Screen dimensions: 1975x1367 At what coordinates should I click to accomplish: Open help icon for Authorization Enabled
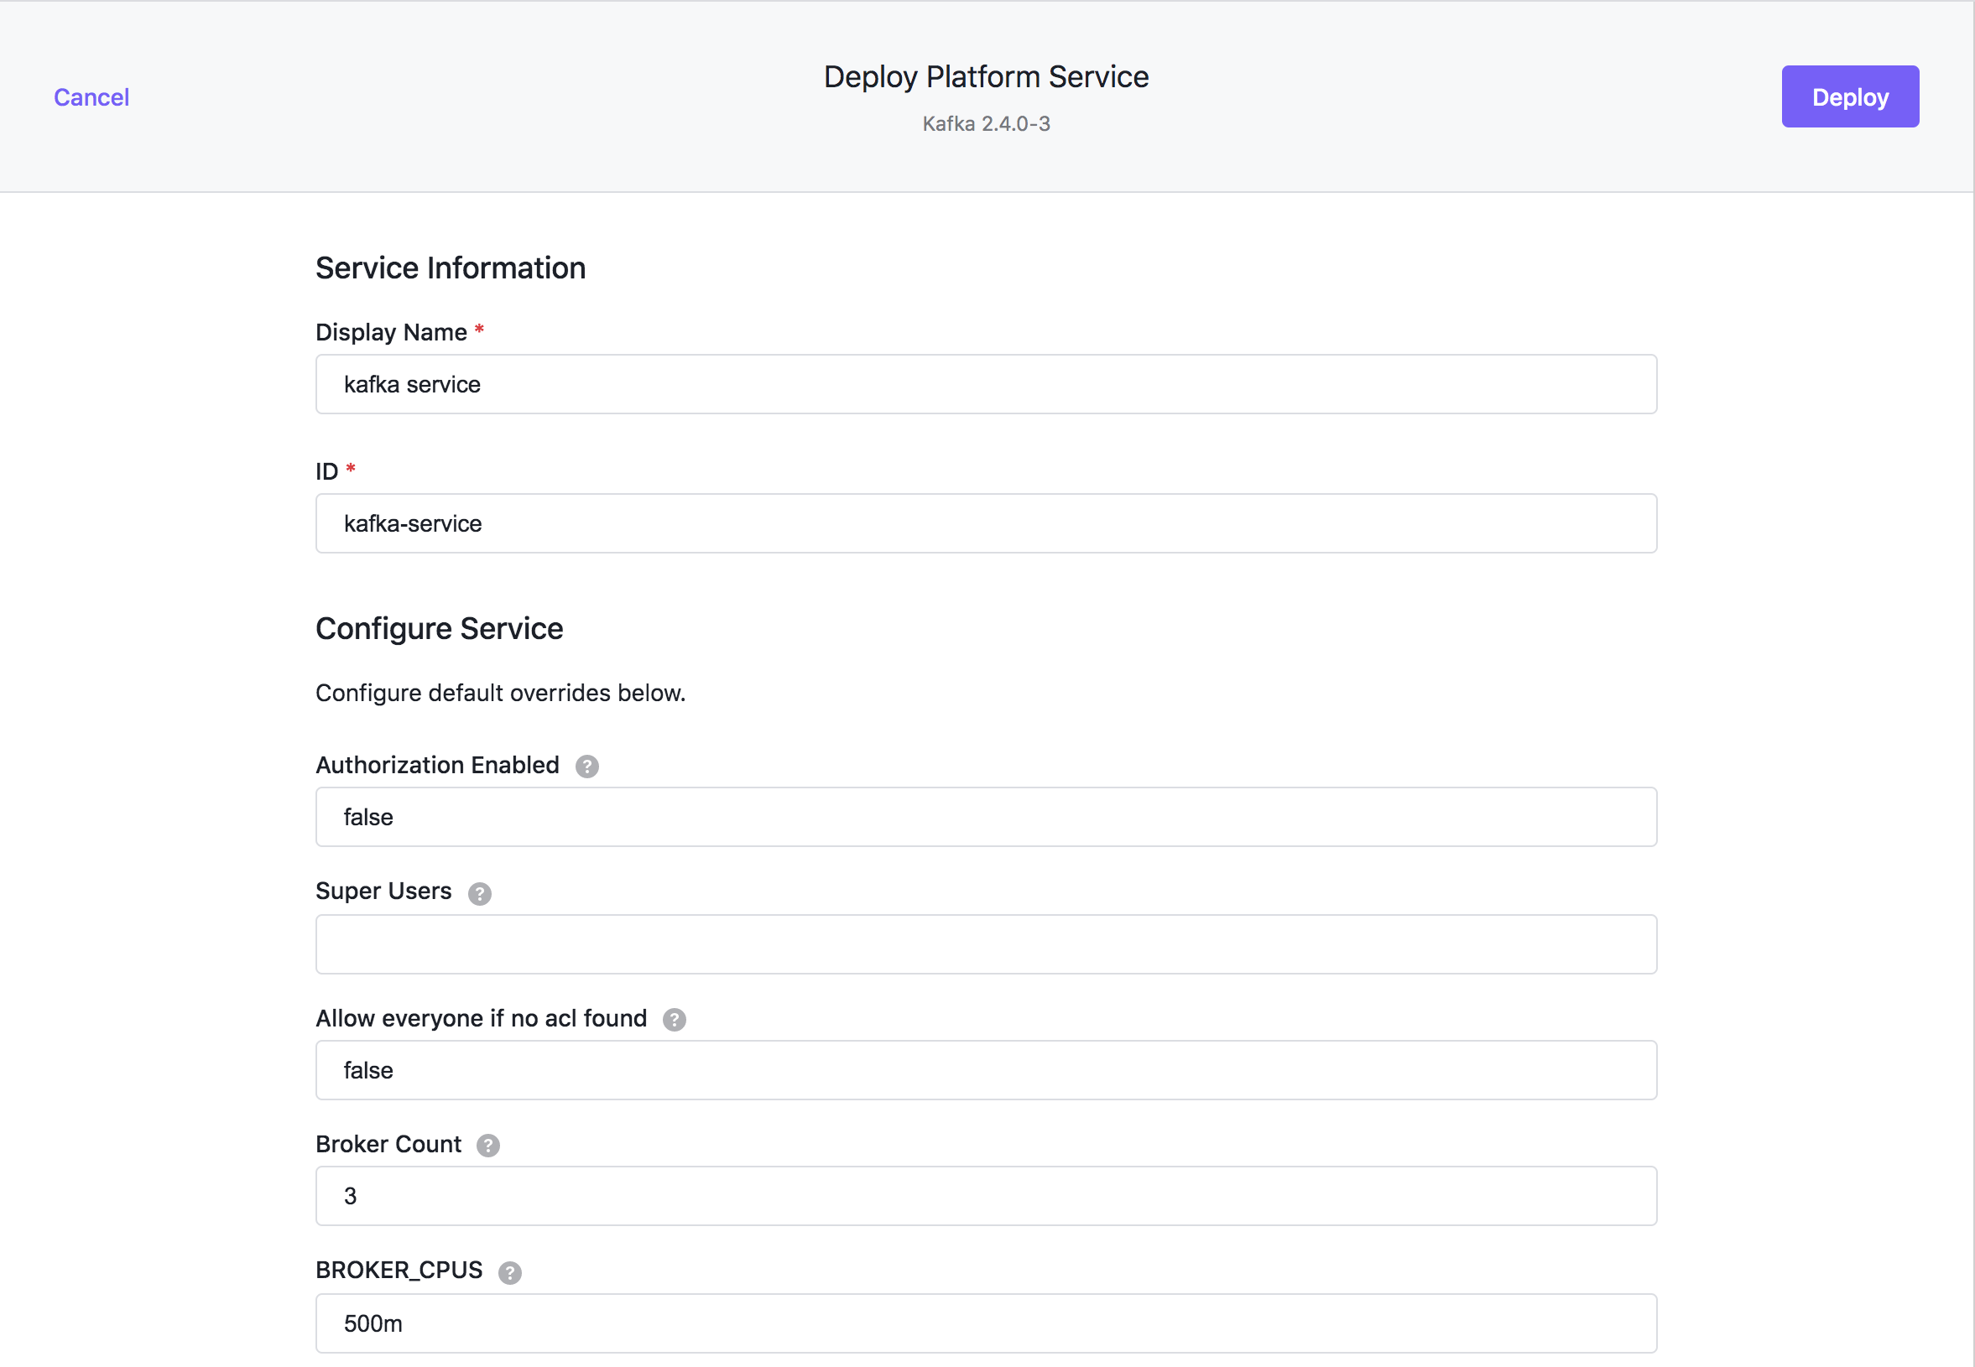(587, 766)
